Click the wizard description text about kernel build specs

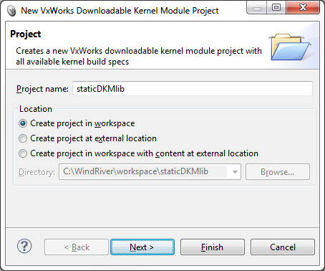[x=139, y=56]
